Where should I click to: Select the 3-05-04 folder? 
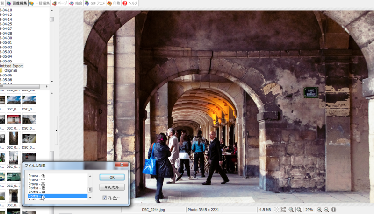click(x=6, y=56)
